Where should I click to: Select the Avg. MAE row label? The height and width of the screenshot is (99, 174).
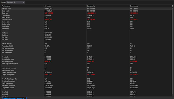pyautogui.click(x=5, y=92)
